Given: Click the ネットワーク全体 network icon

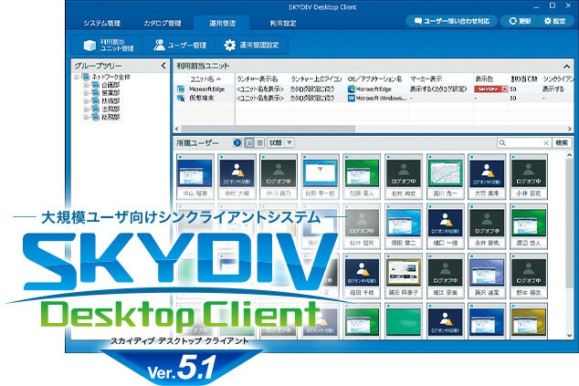Looking at the screenshot, I should coord(86,78).
